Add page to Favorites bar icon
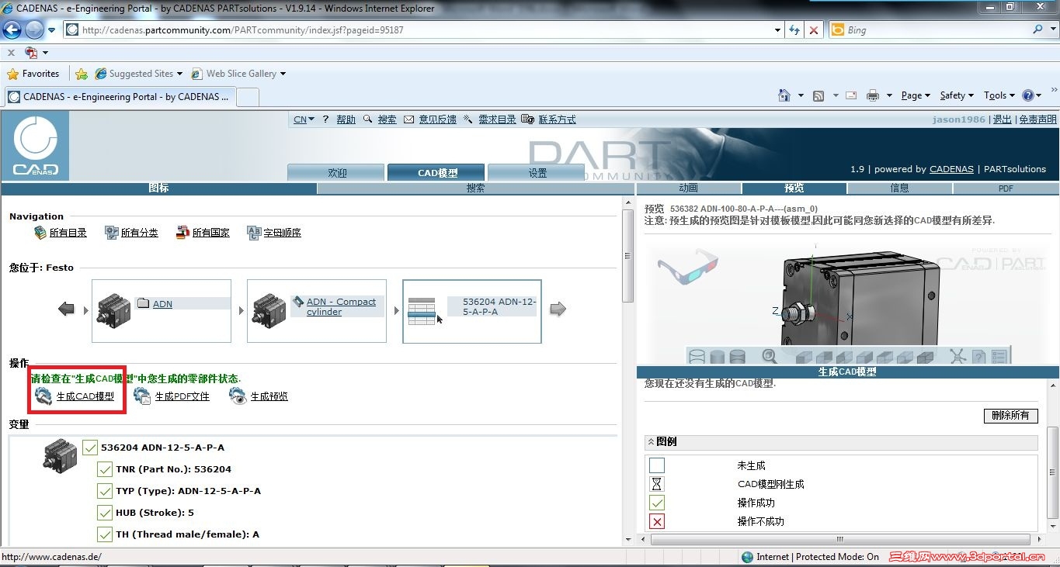This screenshot has height=567, width=1060. pyautogui.click(x=82, y=74)
